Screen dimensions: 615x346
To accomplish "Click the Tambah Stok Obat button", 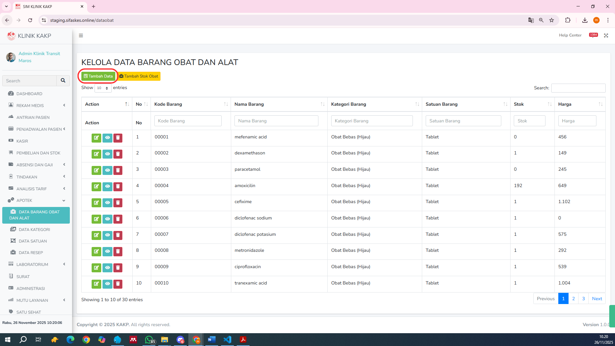I will (x=139, y=76).
